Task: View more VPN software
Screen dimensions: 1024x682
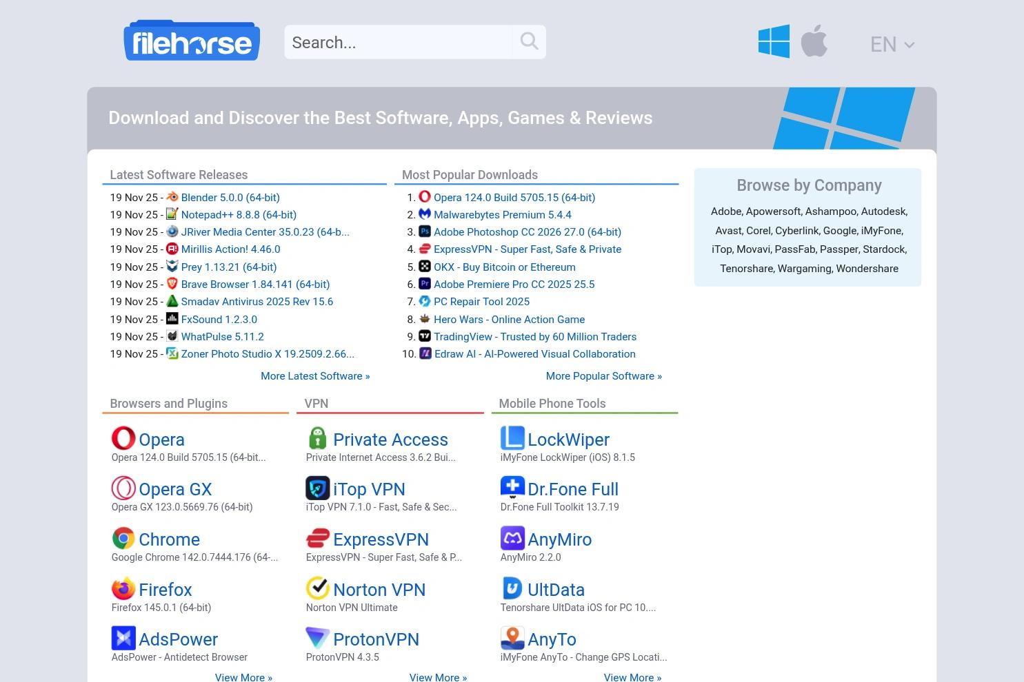Action: tap(438, 677)
